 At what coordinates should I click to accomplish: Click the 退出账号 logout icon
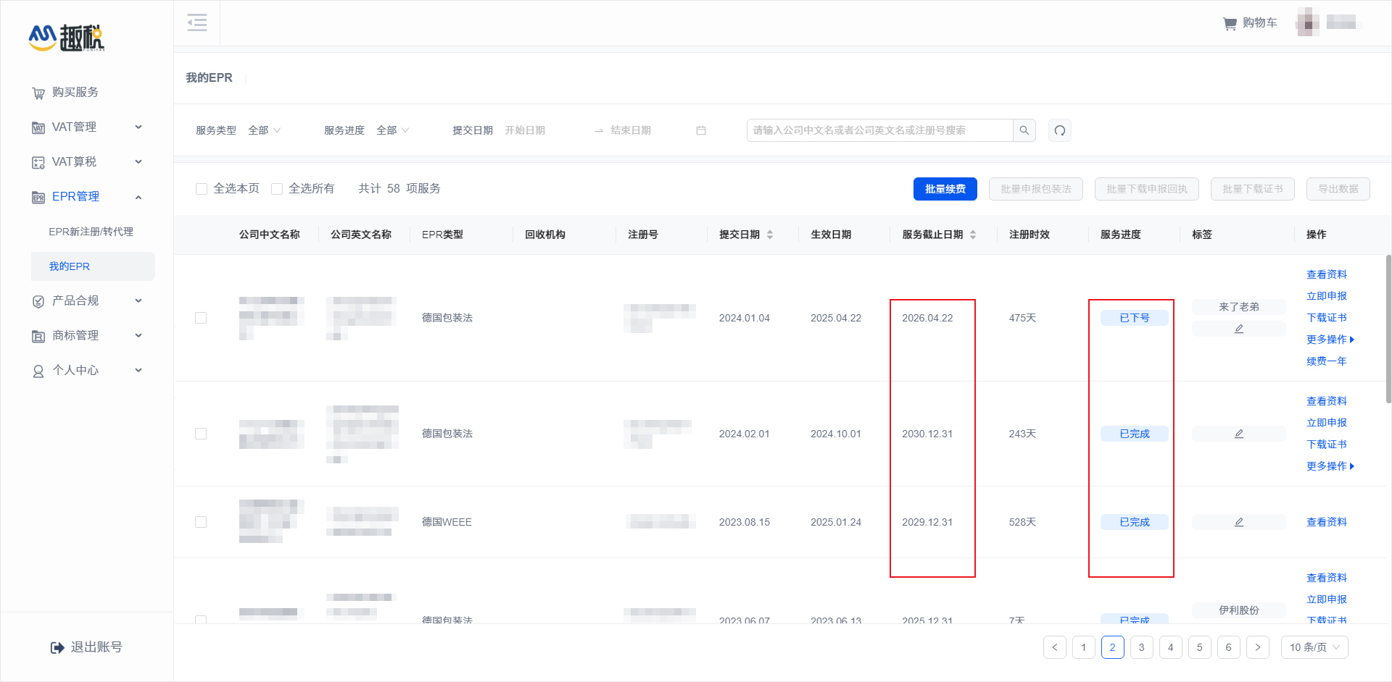[x=57, y=647]
